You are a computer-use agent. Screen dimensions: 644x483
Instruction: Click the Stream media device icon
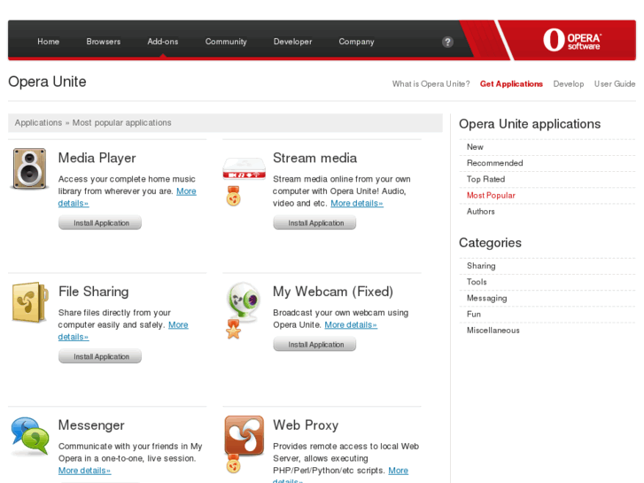[x=244, y=169]
